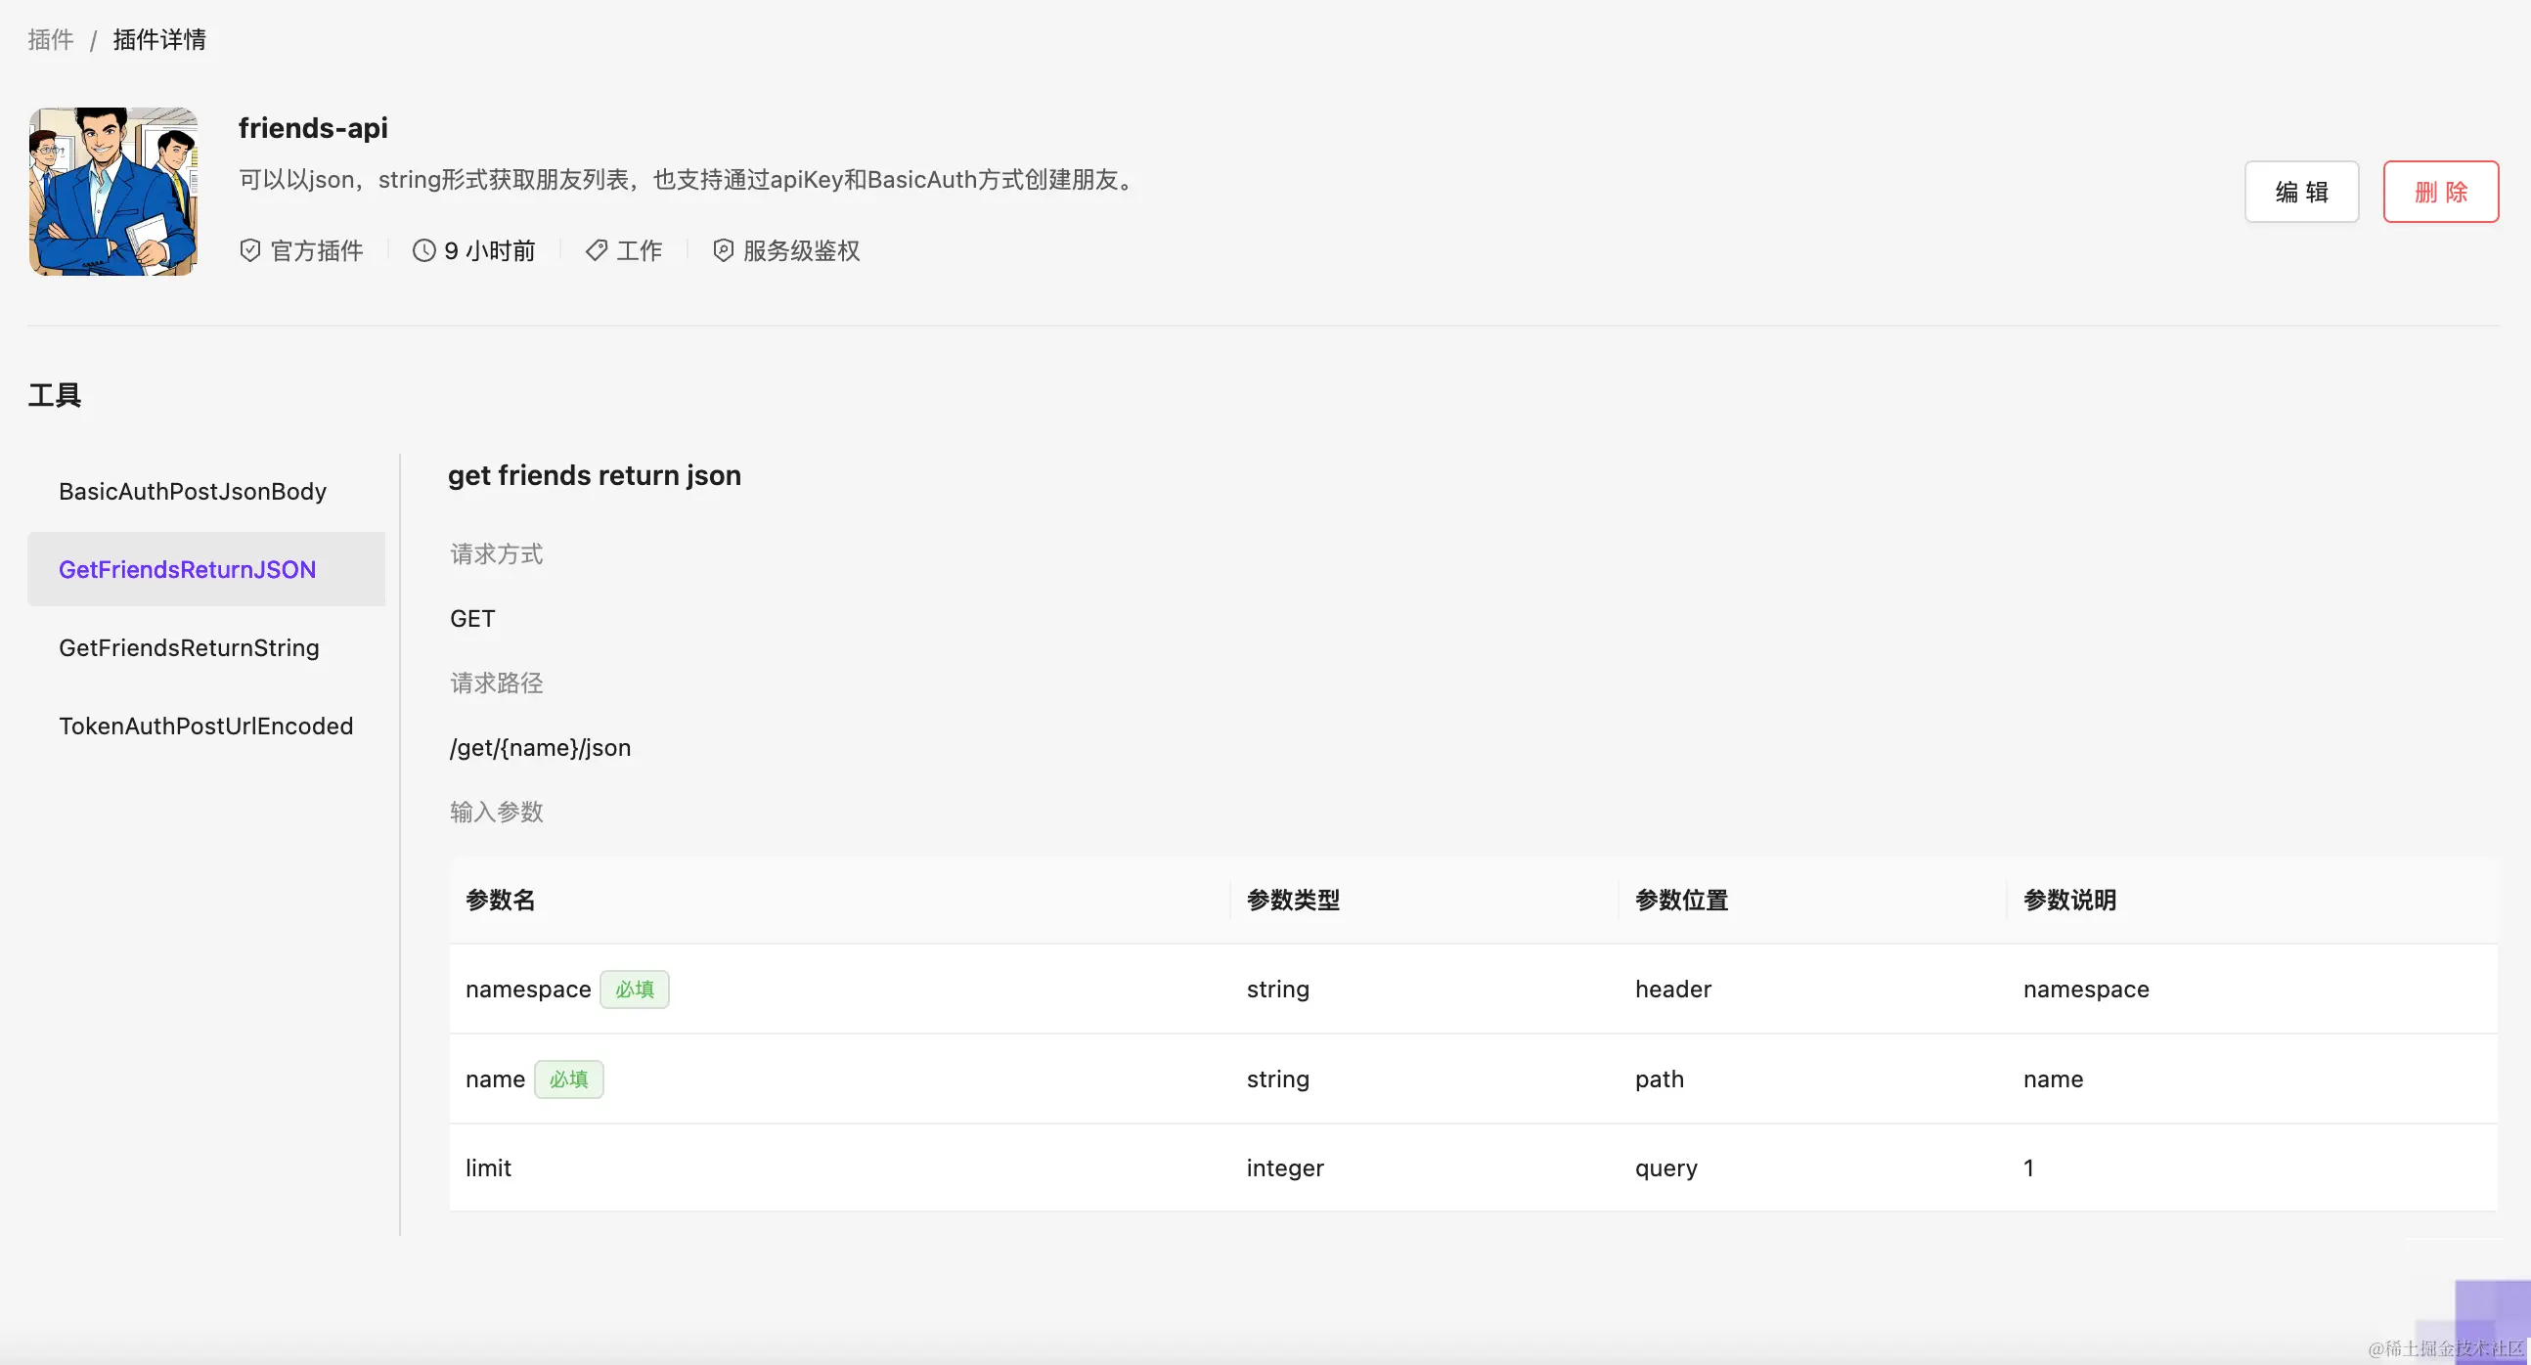2531x1365 pixels.
Task: Click the tag icon next to 工作
Action: click(596, 250)
